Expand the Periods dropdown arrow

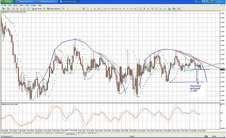pyautogui.click(x=176, y=9)
